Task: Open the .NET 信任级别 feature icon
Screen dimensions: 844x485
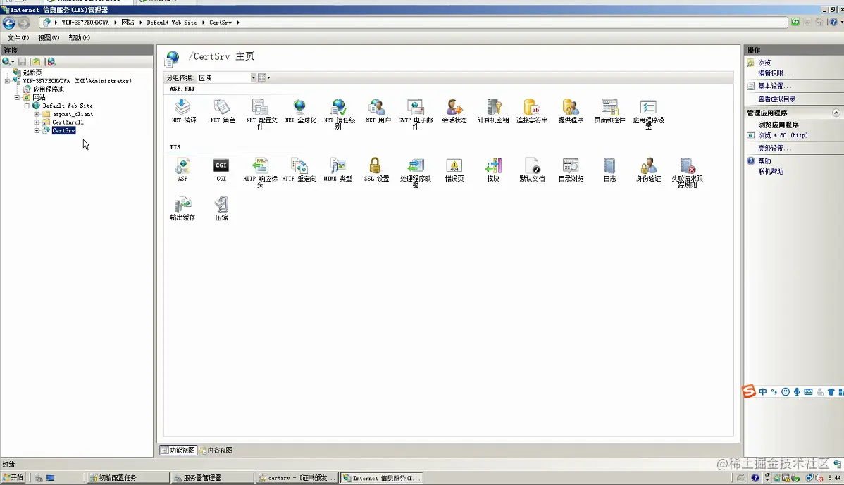Action: pos(339,113)
